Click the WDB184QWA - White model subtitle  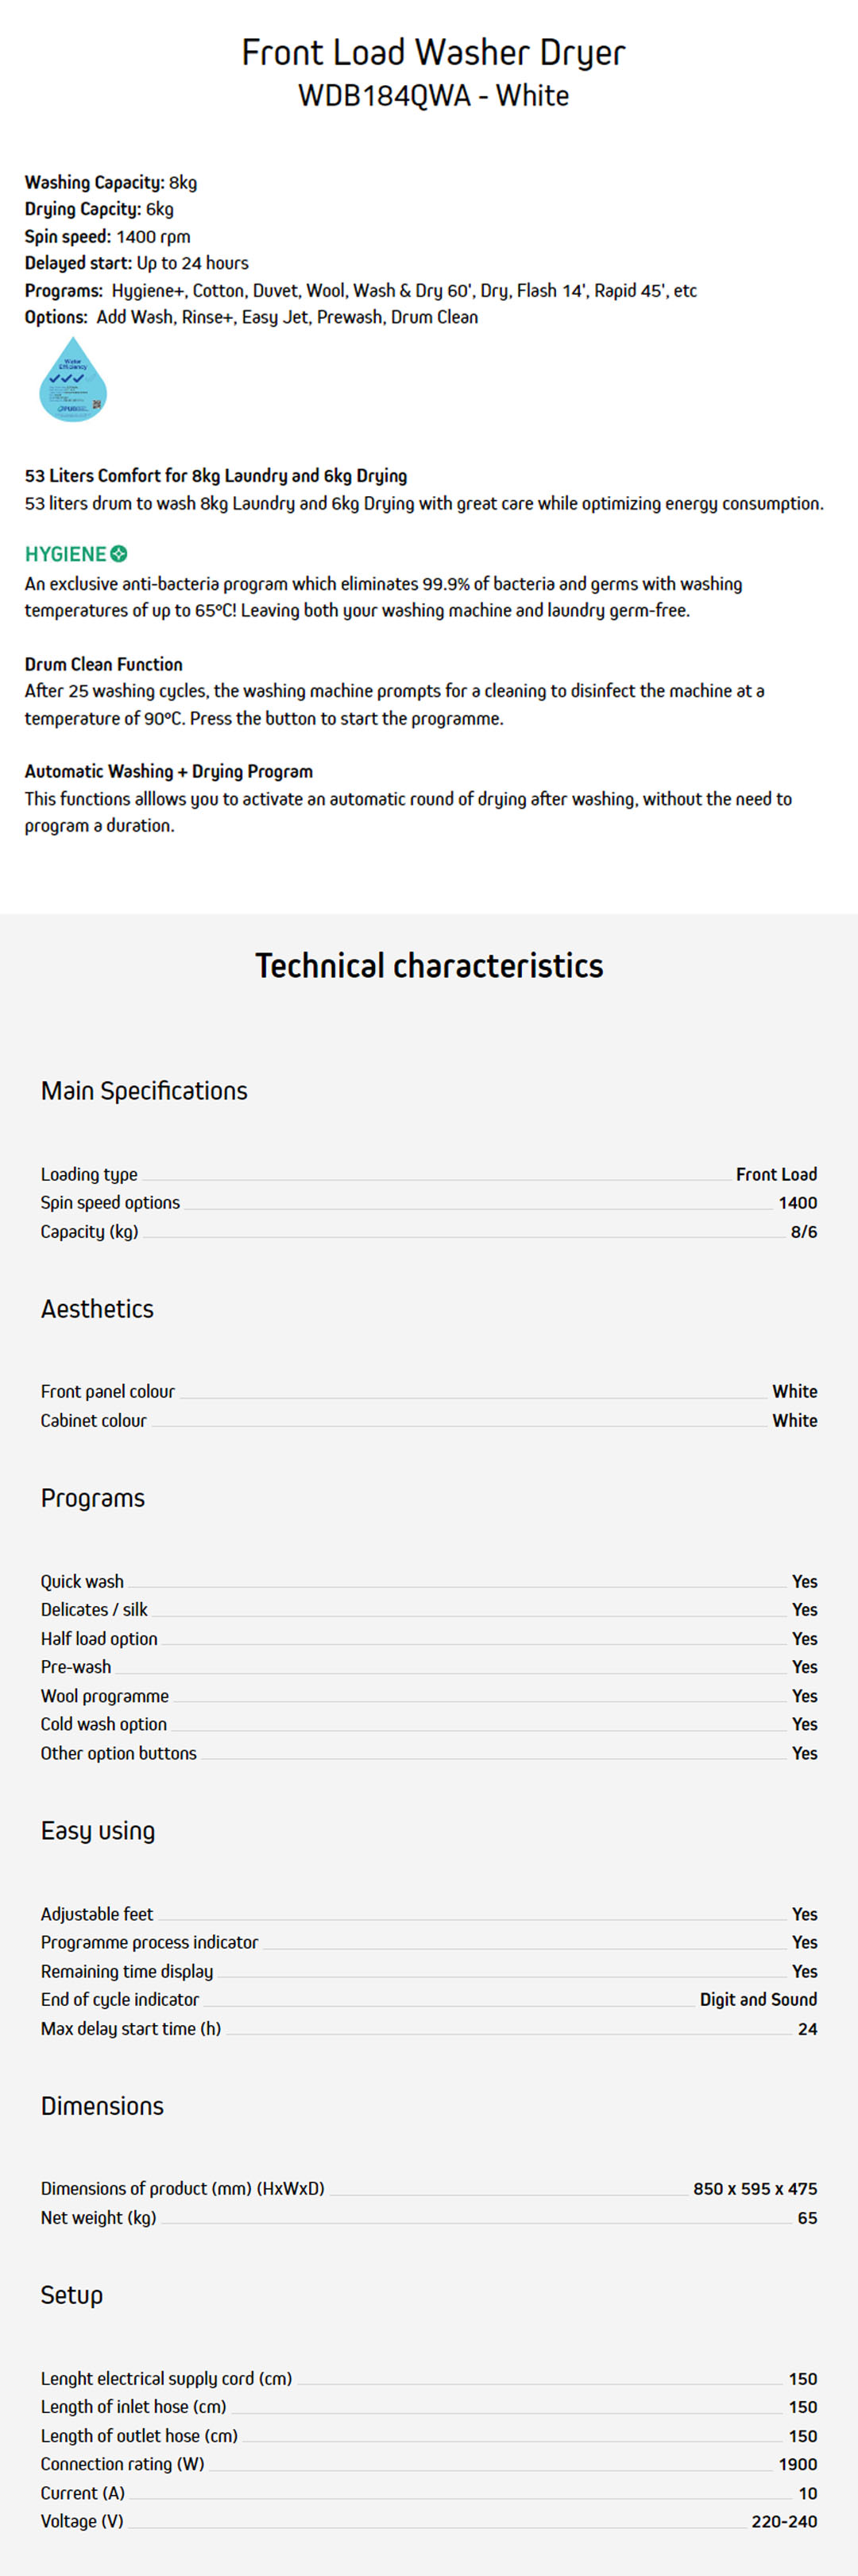coord(432,96)
